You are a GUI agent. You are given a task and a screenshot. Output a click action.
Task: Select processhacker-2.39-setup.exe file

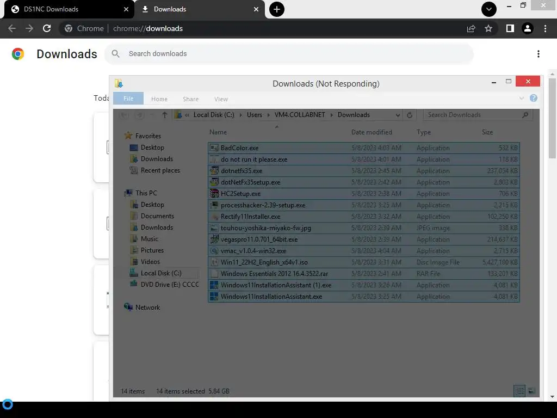click(364, 205)
